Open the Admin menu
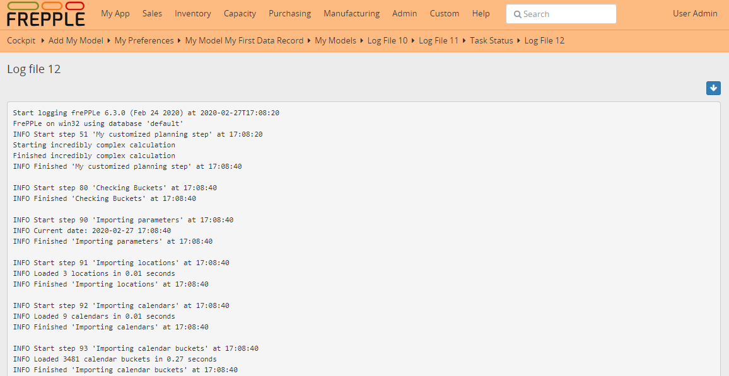 404,13
